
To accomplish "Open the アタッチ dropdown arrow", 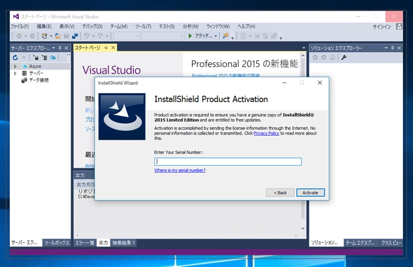I will [216, 36].
